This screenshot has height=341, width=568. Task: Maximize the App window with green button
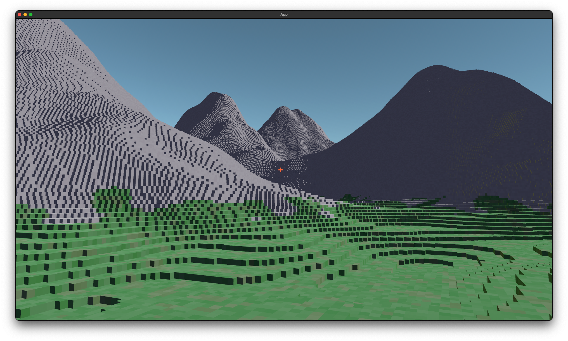click(31, 15)
